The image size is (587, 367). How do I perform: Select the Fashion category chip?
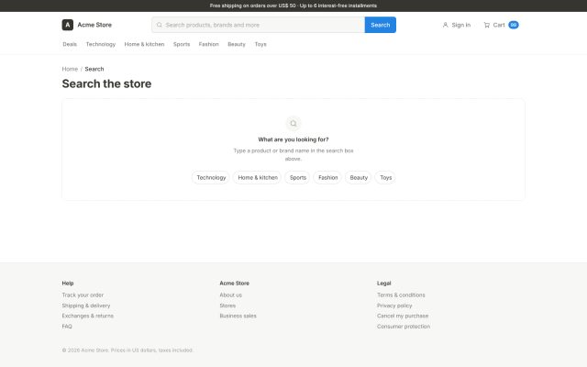point(328,177)
